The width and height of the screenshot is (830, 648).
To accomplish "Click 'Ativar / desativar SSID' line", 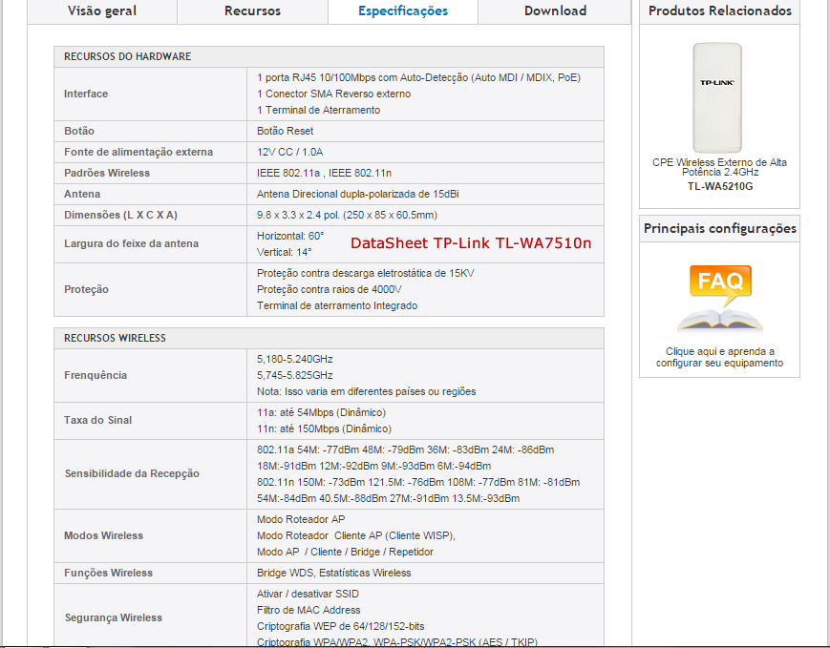I will (x=308, y=594).
